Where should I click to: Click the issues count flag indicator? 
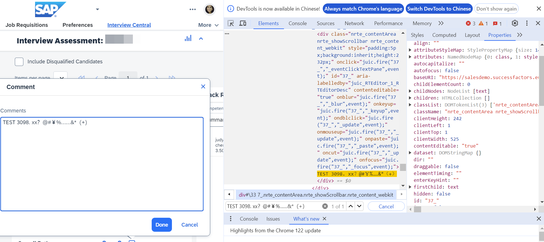pyautogui.click(x=497, y=23)
